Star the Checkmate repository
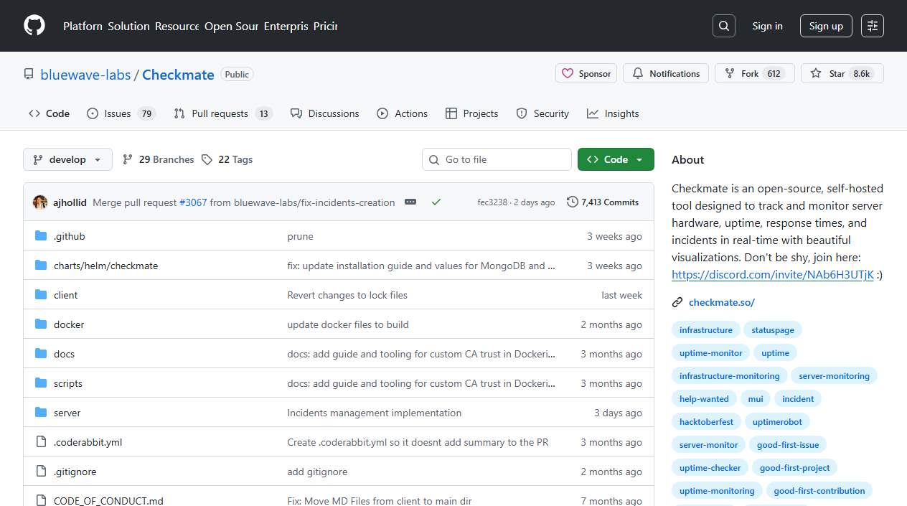The image size is (907, 506). (x=842, y=73)
